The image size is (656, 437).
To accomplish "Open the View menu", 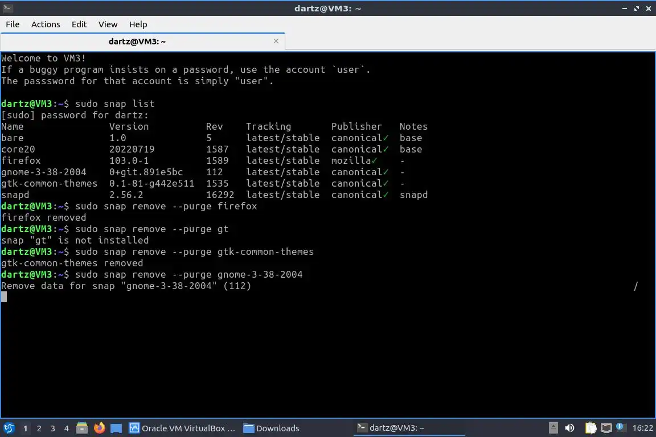I will pos(108,24).
